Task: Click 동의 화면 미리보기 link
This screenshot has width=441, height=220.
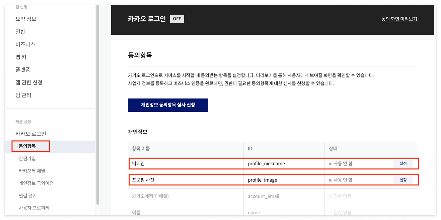Action: 399,19
